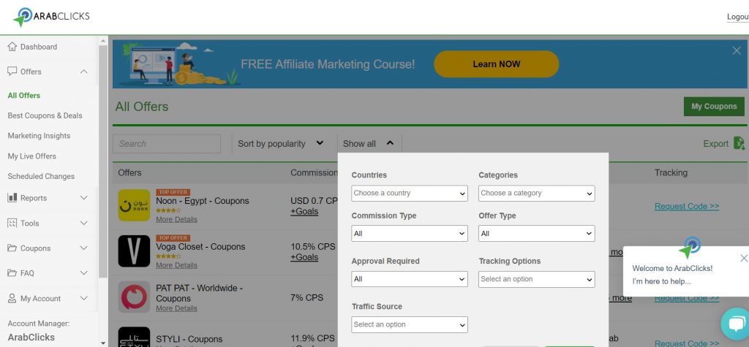The height and width of the screenshot is (347, 749).
Task: Click the Coupons folder icon
Action: [12, 248]
